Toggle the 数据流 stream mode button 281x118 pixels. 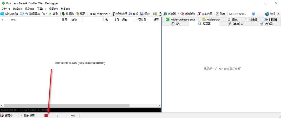tap(68, 14)
